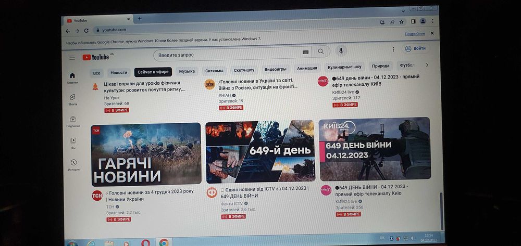Open Opera from Windows taskbar
The height and width of the screenshot is (246, 521).
tap(145, 243)
